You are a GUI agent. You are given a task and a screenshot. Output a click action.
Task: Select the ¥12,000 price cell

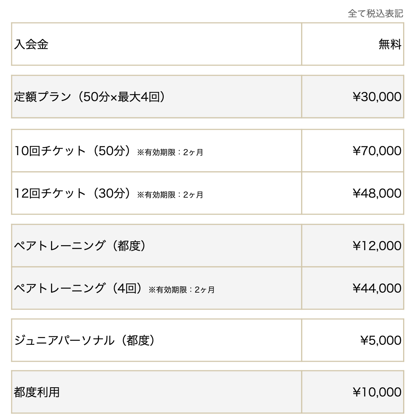353,246
